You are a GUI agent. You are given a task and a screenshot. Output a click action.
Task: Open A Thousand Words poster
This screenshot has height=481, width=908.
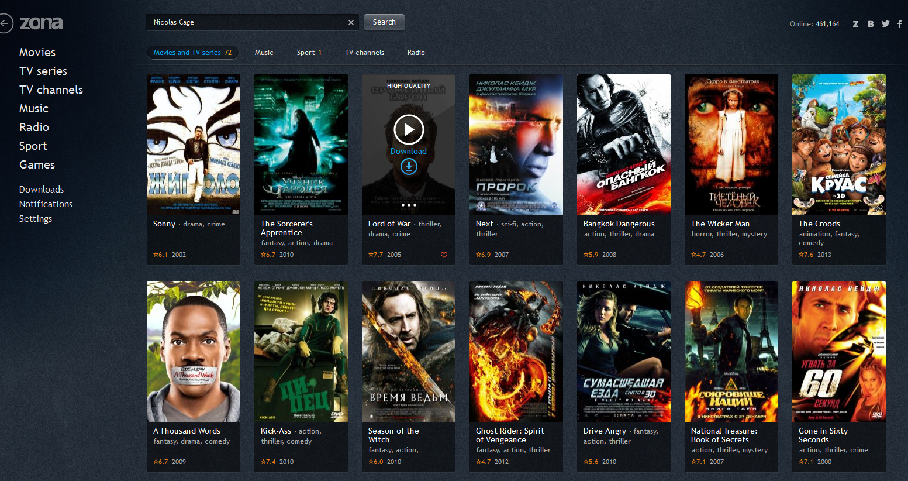(x=194, y=352)
